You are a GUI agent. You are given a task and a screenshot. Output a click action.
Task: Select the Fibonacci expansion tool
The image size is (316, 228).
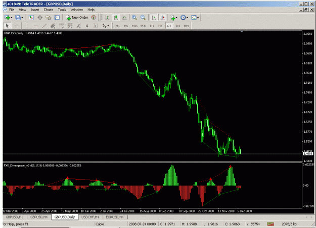point(70,26)
